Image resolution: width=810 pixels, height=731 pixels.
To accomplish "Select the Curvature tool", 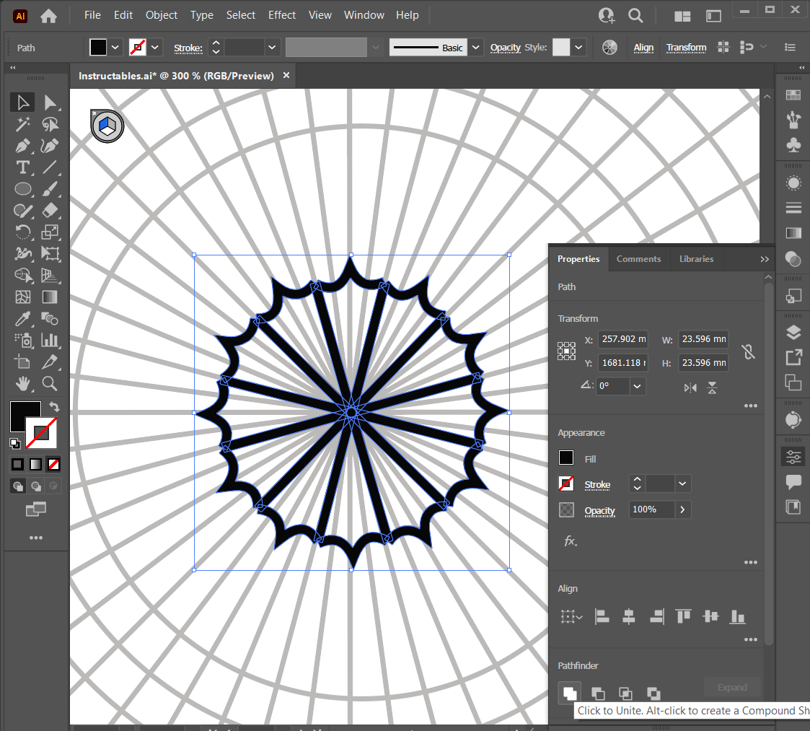I will (50, 146).
